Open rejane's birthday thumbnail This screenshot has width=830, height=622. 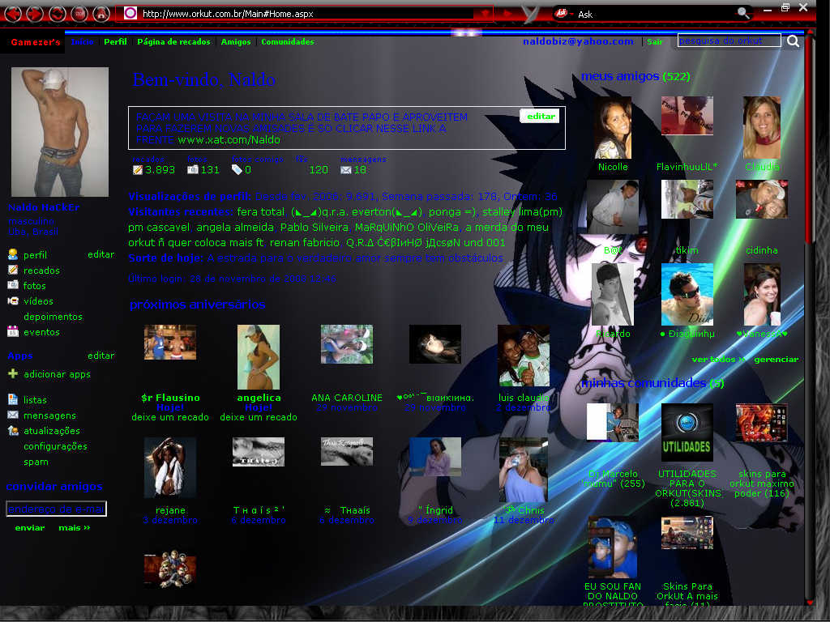pyautogui.click(x=170, y=467)
